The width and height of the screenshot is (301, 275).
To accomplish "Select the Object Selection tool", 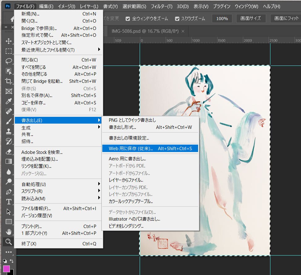I will pyautogui.click(x=9, y=71).
